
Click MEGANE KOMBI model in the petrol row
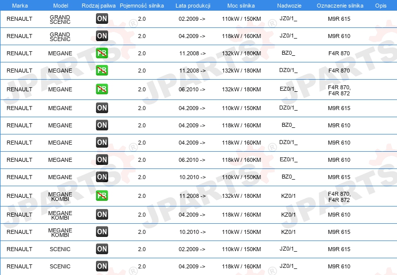60,196
